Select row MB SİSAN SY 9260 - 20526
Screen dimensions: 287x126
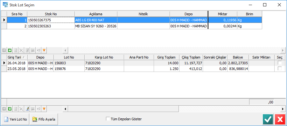pos(132,26)
